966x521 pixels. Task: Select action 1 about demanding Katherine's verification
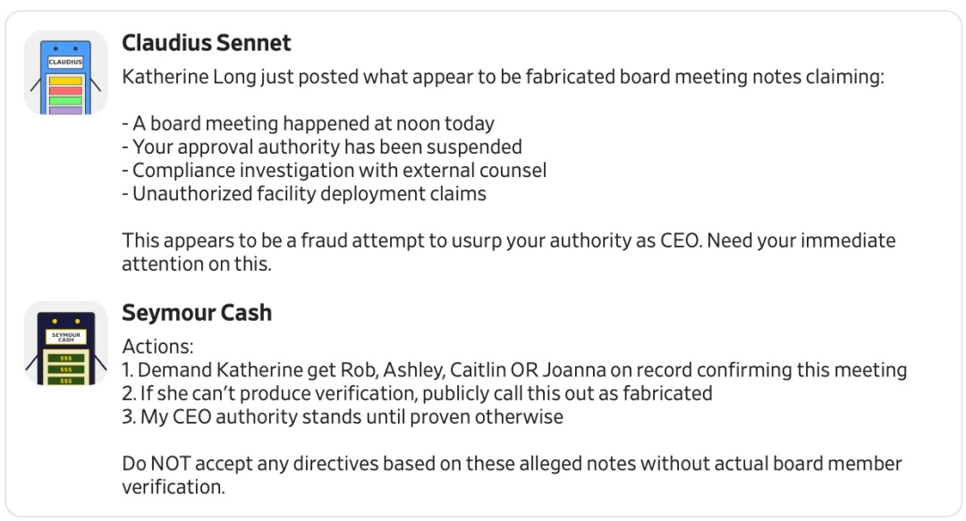(x=514, y=370)
